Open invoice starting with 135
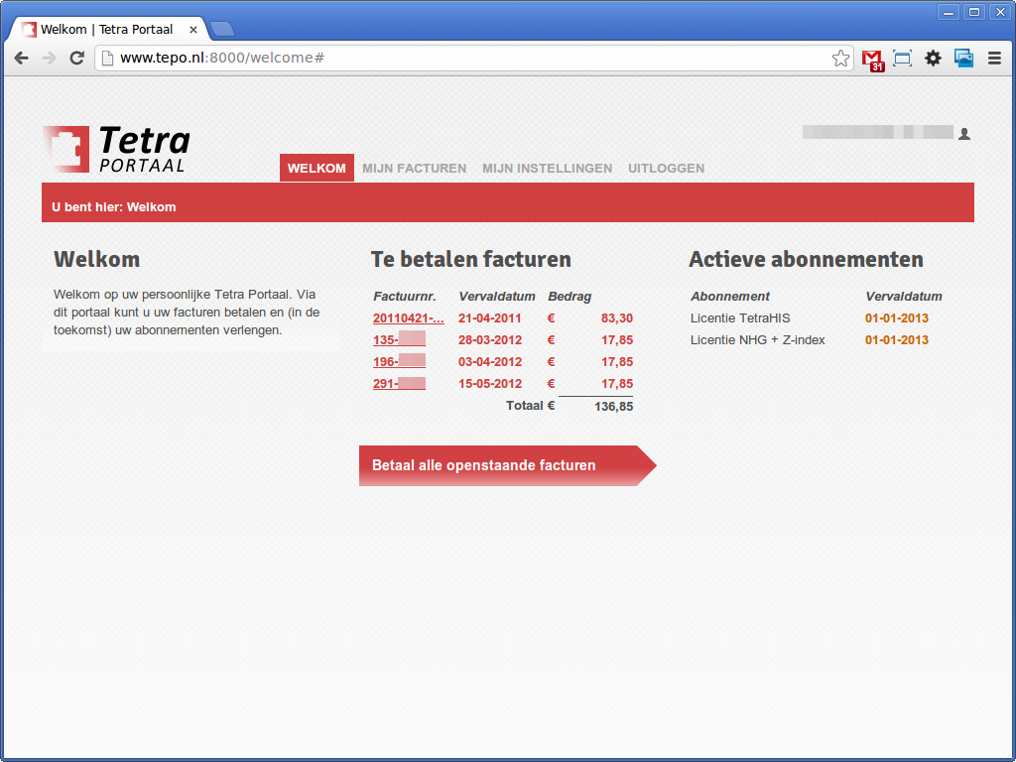The image size is (1016, 762). pyautogui.click(x=399, y=340)
